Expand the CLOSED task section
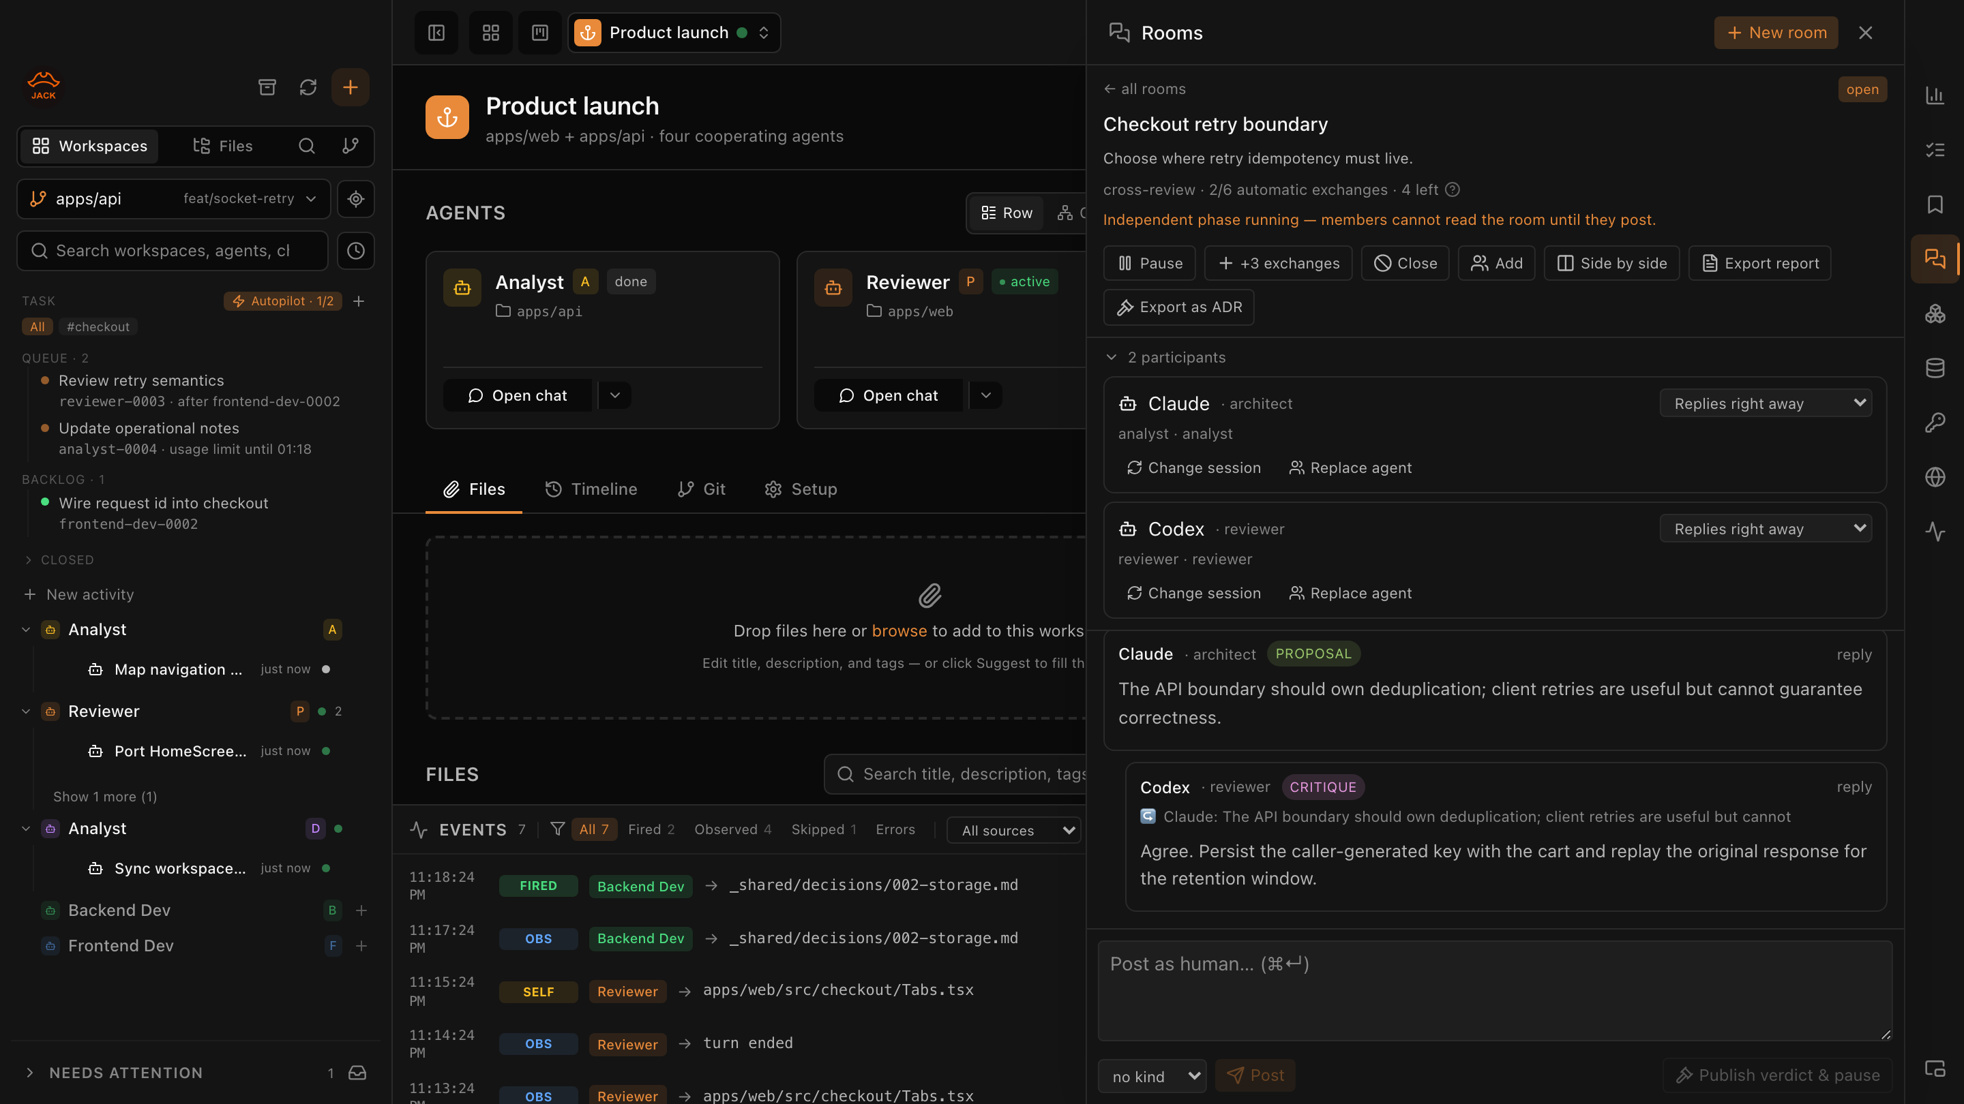The height and width of the screenshot is (1104, 1964). click(59, 560)
